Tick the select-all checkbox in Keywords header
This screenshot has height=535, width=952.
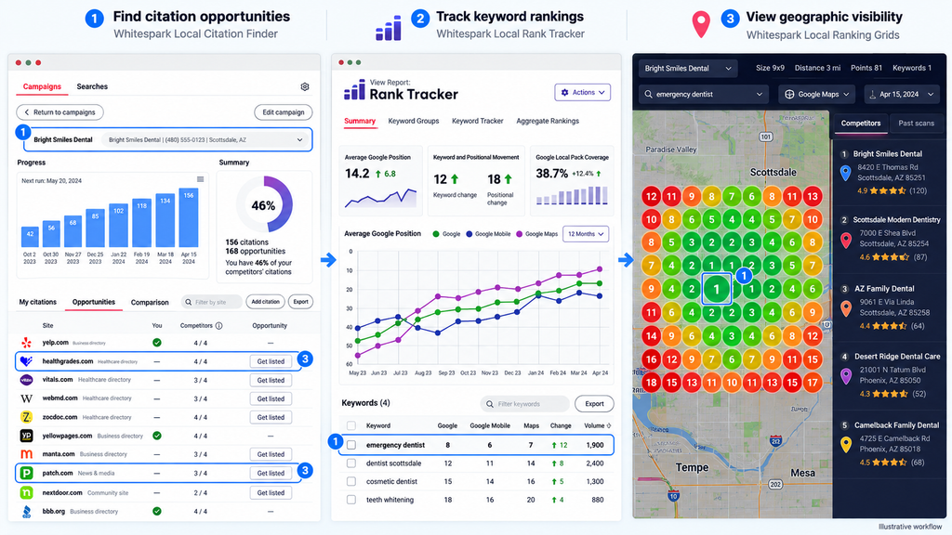coord(350,425)
